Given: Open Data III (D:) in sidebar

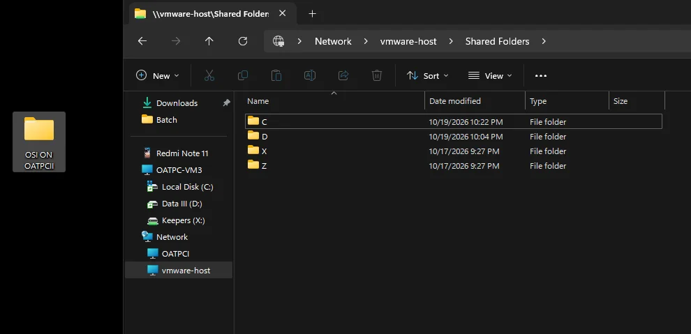Looking at the screenshot, I should (x=181, y=204).
